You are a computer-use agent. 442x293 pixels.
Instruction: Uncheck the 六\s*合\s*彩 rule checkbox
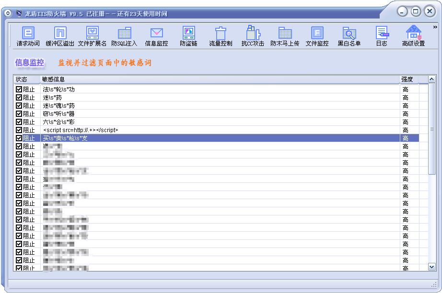click(19, 122)
